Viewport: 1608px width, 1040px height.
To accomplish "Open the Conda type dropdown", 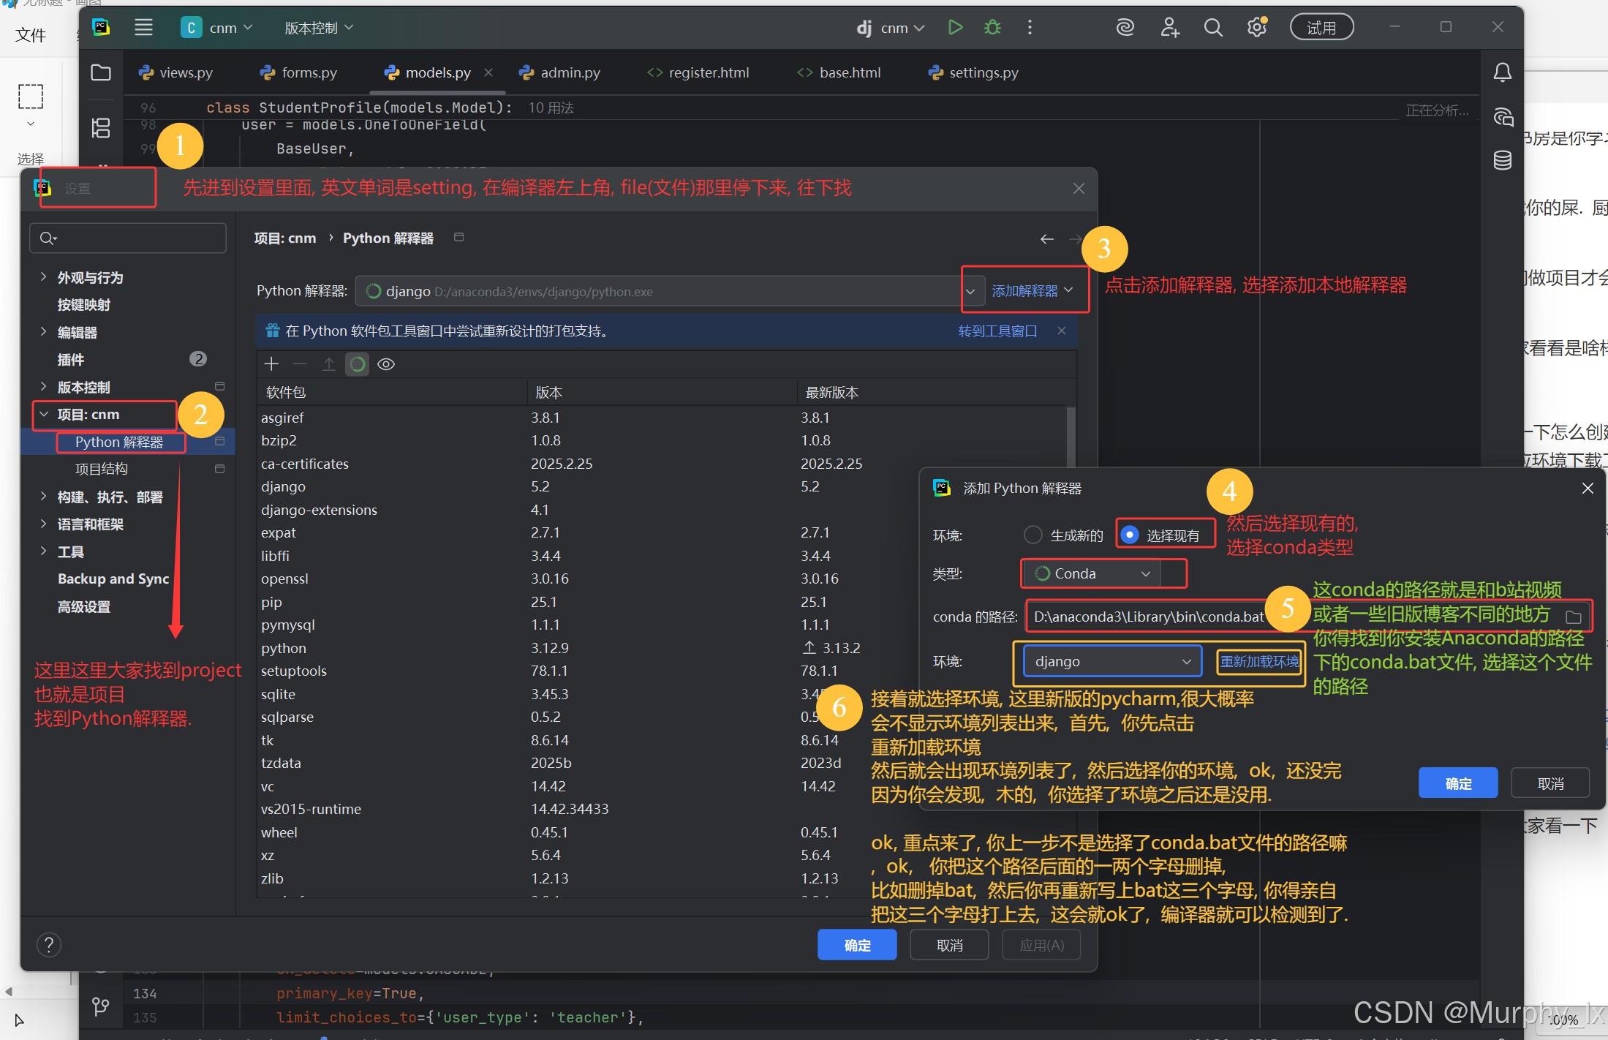I will [x=1093, y=574].
